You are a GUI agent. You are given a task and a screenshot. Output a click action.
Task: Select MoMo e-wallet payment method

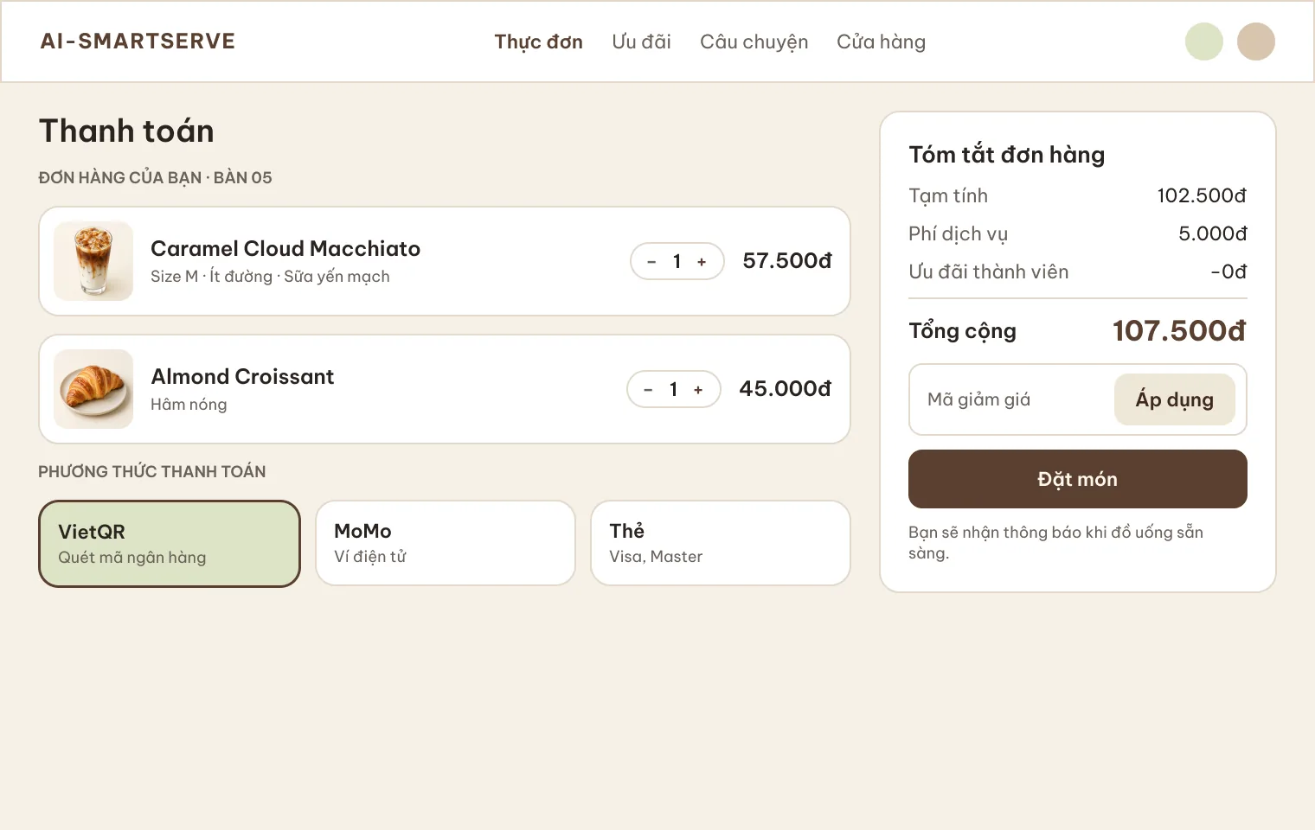tap(446, 543)
